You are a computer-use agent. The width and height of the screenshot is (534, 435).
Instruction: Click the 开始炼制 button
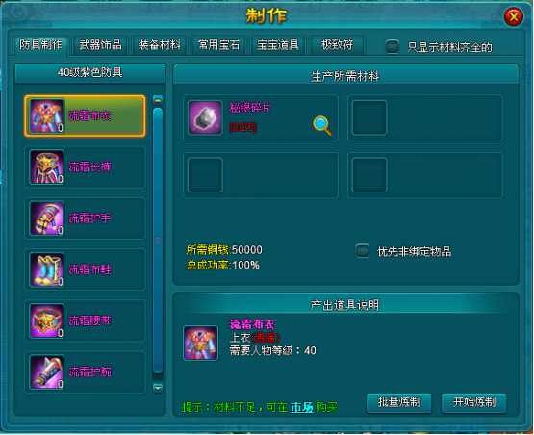(x=474, y=402)
